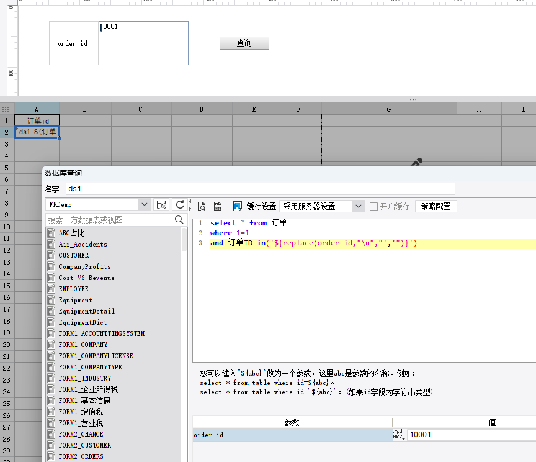This screenshot has height=462, width=536.
Task: Open the FRDemo database connection dropdown
Action: click(145, 204)
